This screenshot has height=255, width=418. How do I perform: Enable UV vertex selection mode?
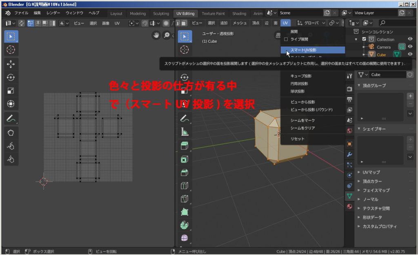pos(30,23)
